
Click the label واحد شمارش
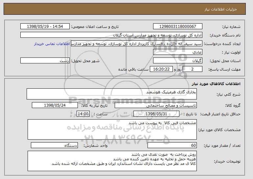(95, 145)
